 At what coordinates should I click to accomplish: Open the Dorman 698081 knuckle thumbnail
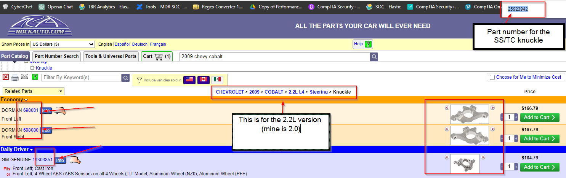pyautogui.click(x=470, y=114)
